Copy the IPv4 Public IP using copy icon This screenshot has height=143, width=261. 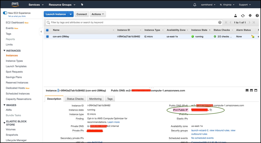pyautogui.click(x=211, y=110)
